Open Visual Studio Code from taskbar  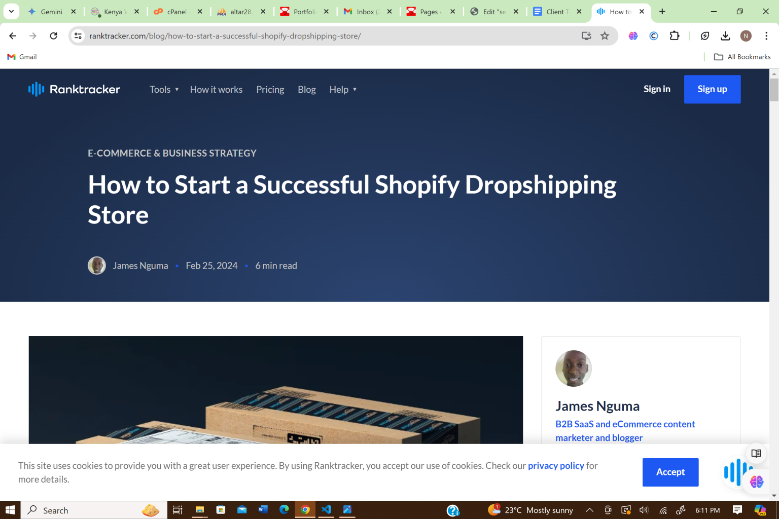point(326,510)
